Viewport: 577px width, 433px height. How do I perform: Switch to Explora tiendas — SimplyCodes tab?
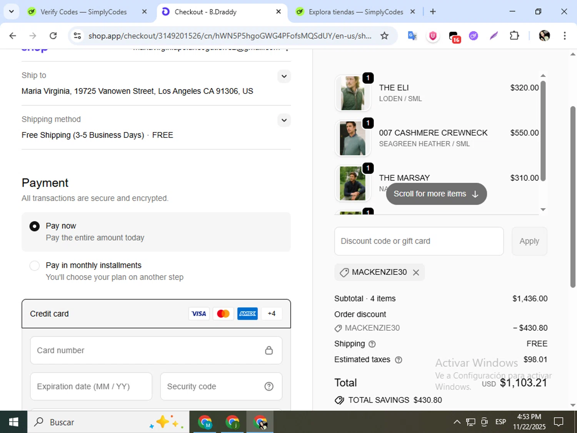[x=356, y=12]
